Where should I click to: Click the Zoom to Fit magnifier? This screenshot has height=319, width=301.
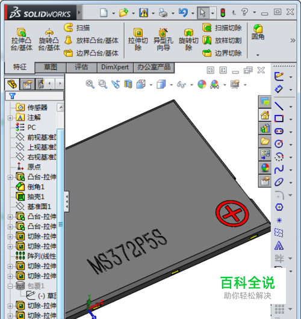click(90, 84)
